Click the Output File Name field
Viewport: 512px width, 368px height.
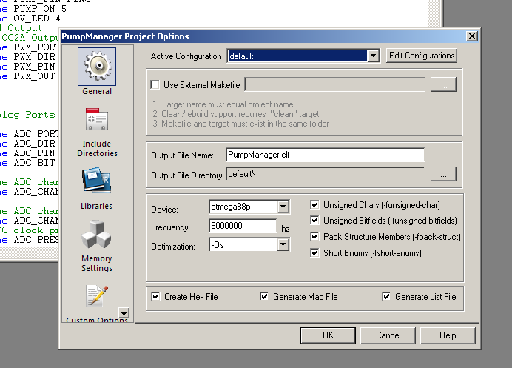(x=326, y=155)
